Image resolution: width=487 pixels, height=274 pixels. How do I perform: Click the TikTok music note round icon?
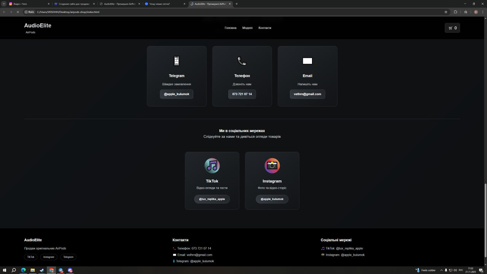click(212, 166)
